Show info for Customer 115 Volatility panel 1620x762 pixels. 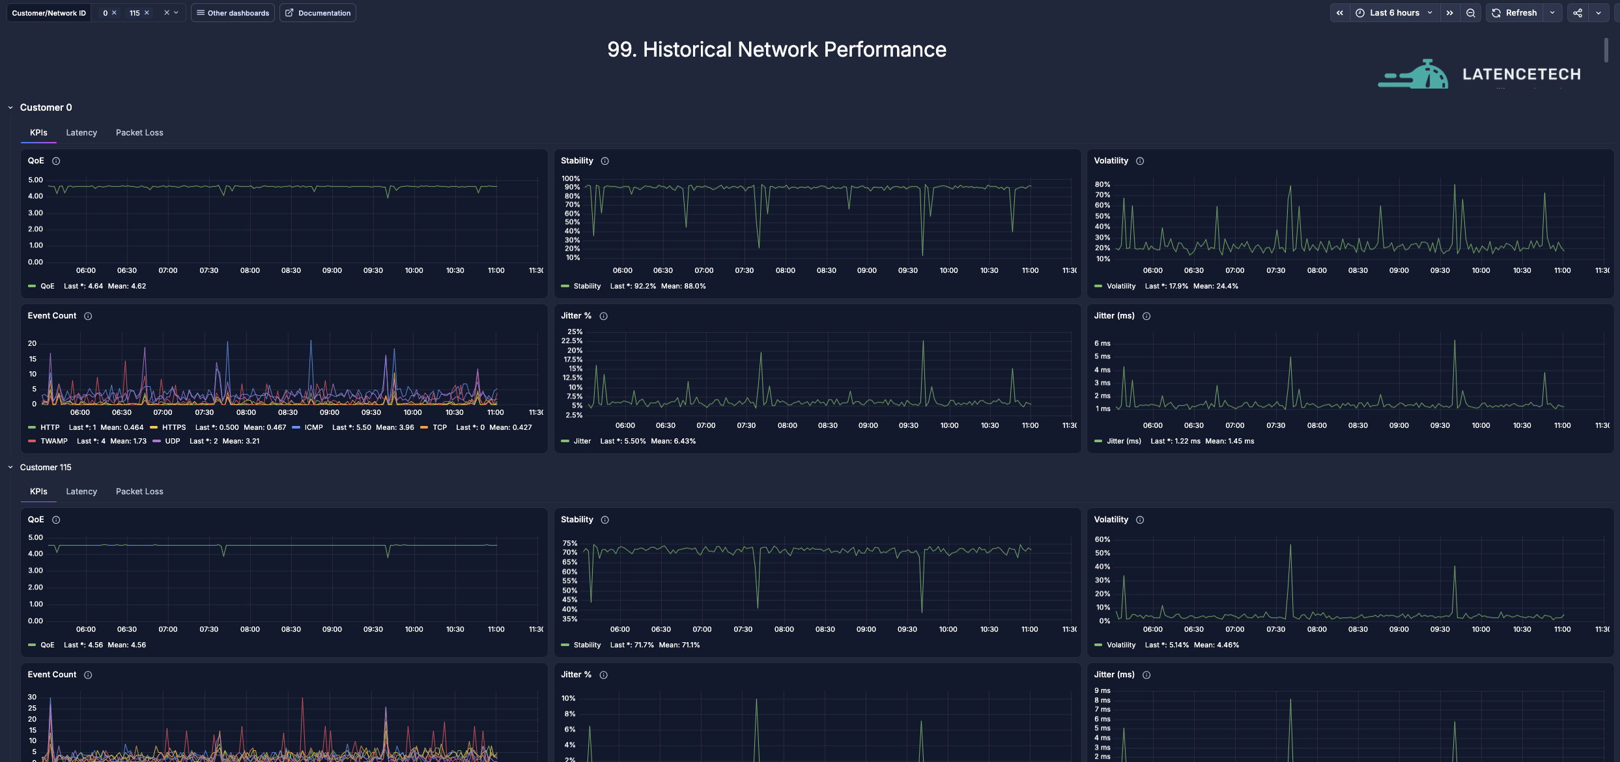tap(1140, 520)
